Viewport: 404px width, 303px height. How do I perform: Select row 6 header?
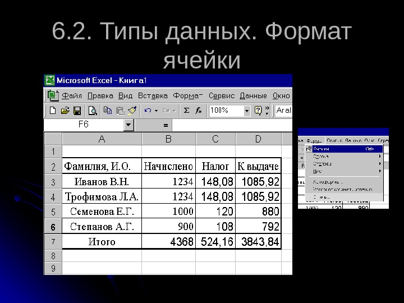53,227
